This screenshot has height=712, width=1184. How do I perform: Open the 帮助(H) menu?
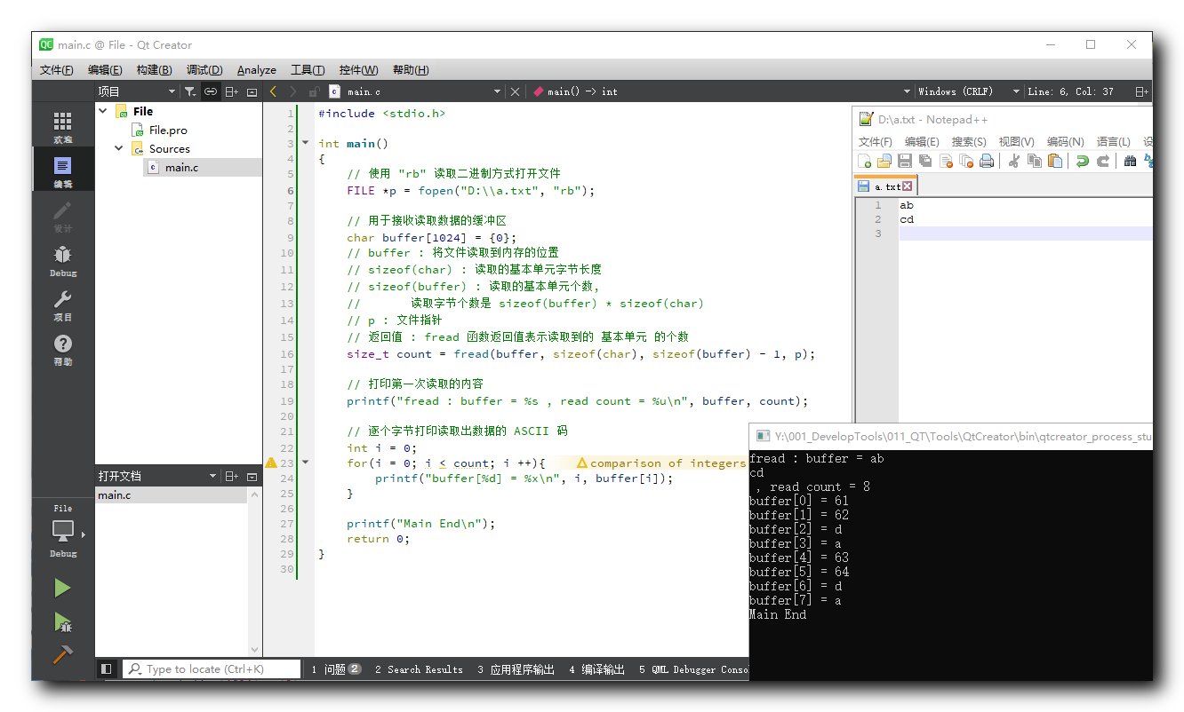(x=411, y=70)
